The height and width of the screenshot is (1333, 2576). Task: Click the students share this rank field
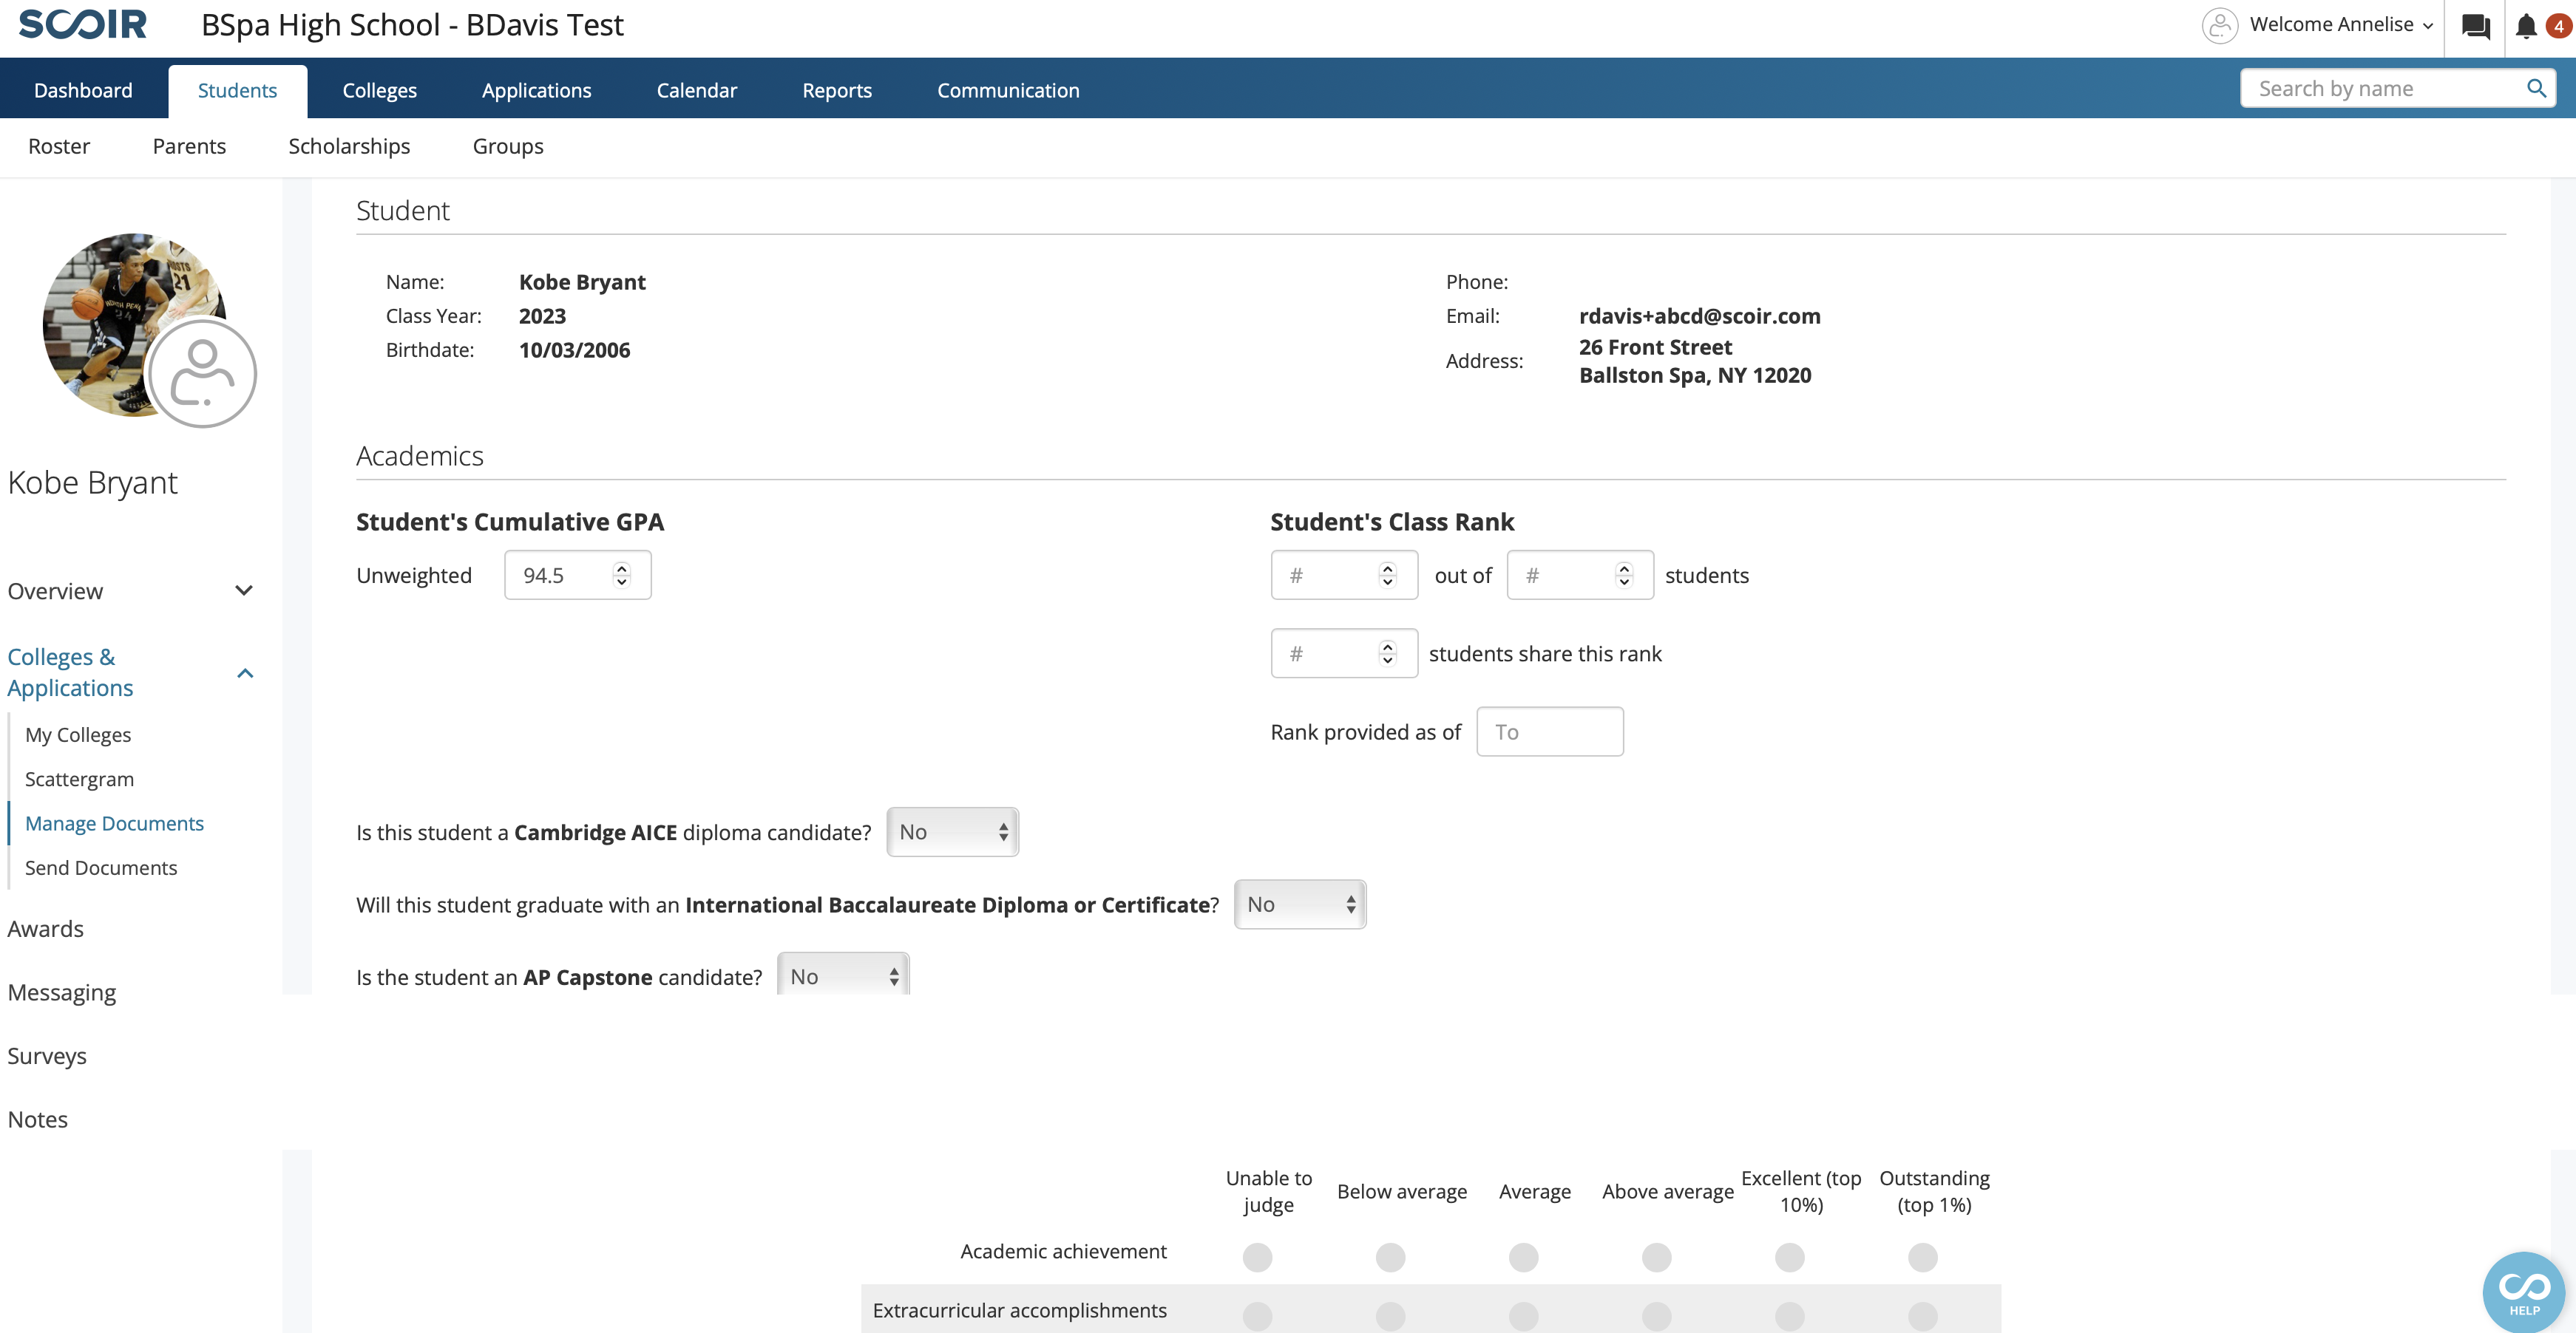click(x=1343, y=653)
